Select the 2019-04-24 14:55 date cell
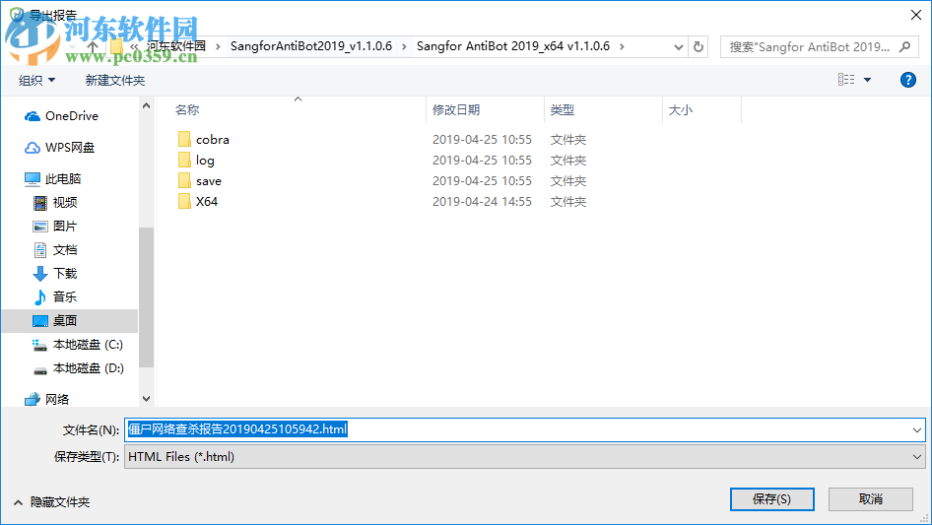Viewport: 932px width, 525px height. pyautogui.click(x=482, y=202)
